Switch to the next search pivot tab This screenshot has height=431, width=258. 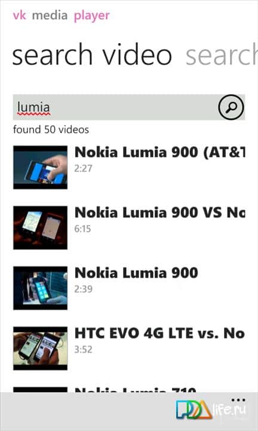(x=222, y=54)
